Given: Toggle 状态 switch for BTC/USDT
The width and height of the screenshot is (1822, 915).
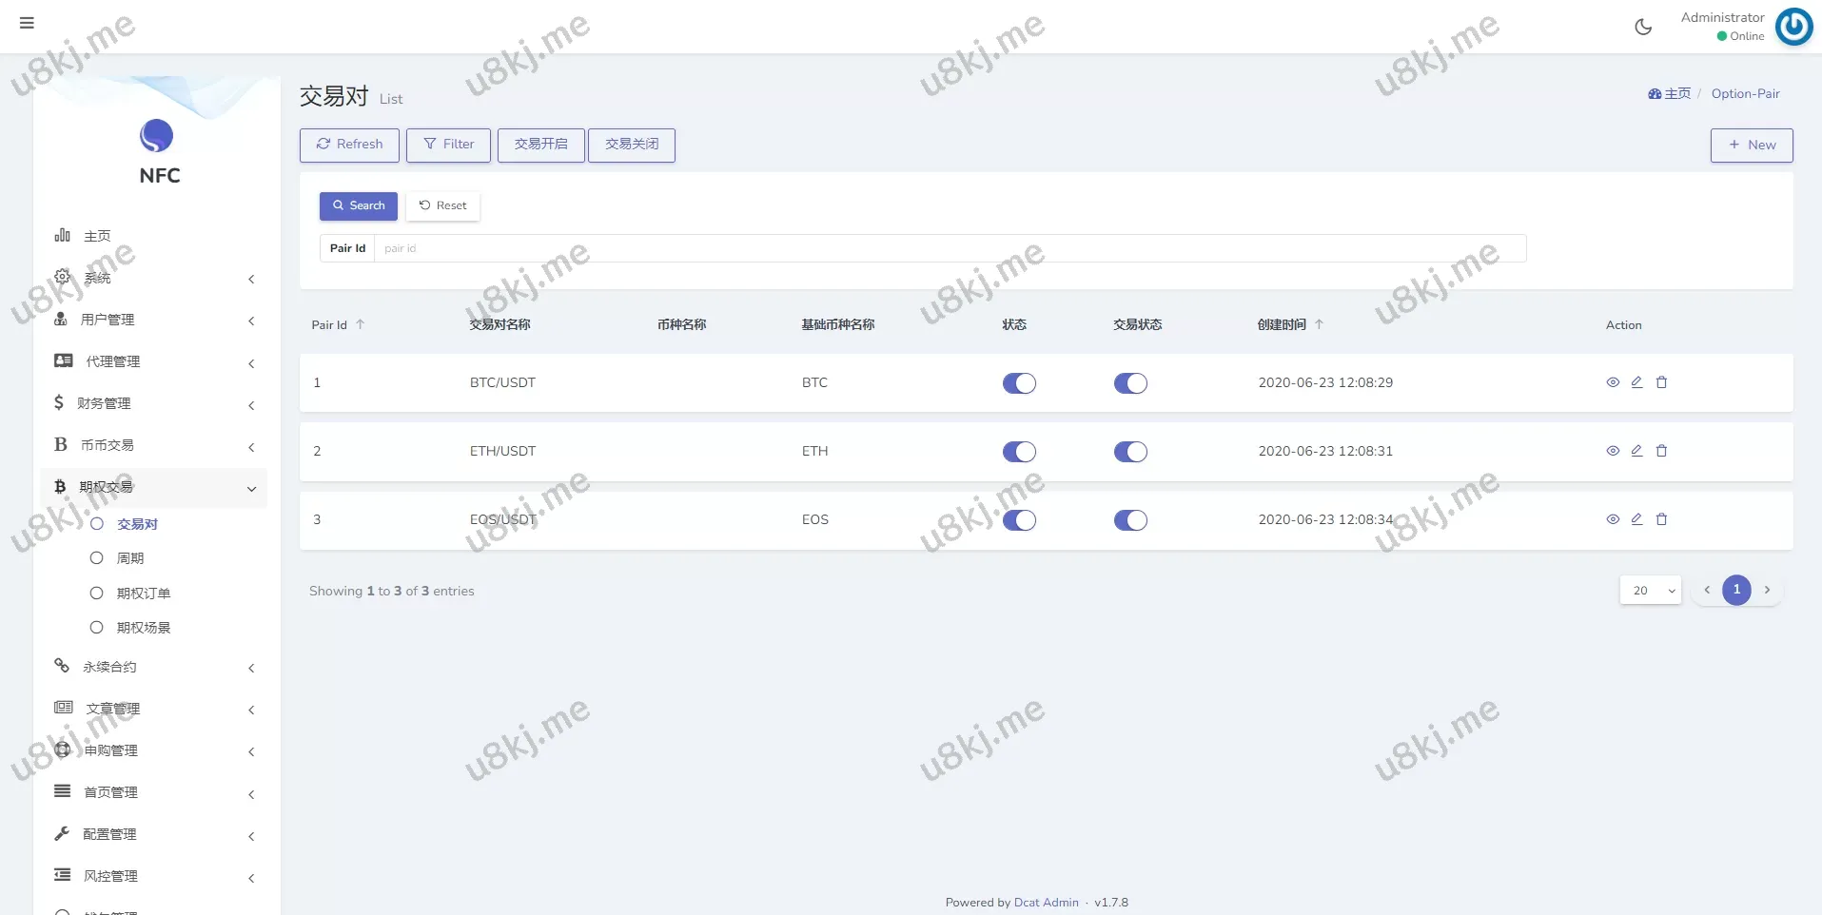Looking at the screenshot, I should [x=1019, y=383].
